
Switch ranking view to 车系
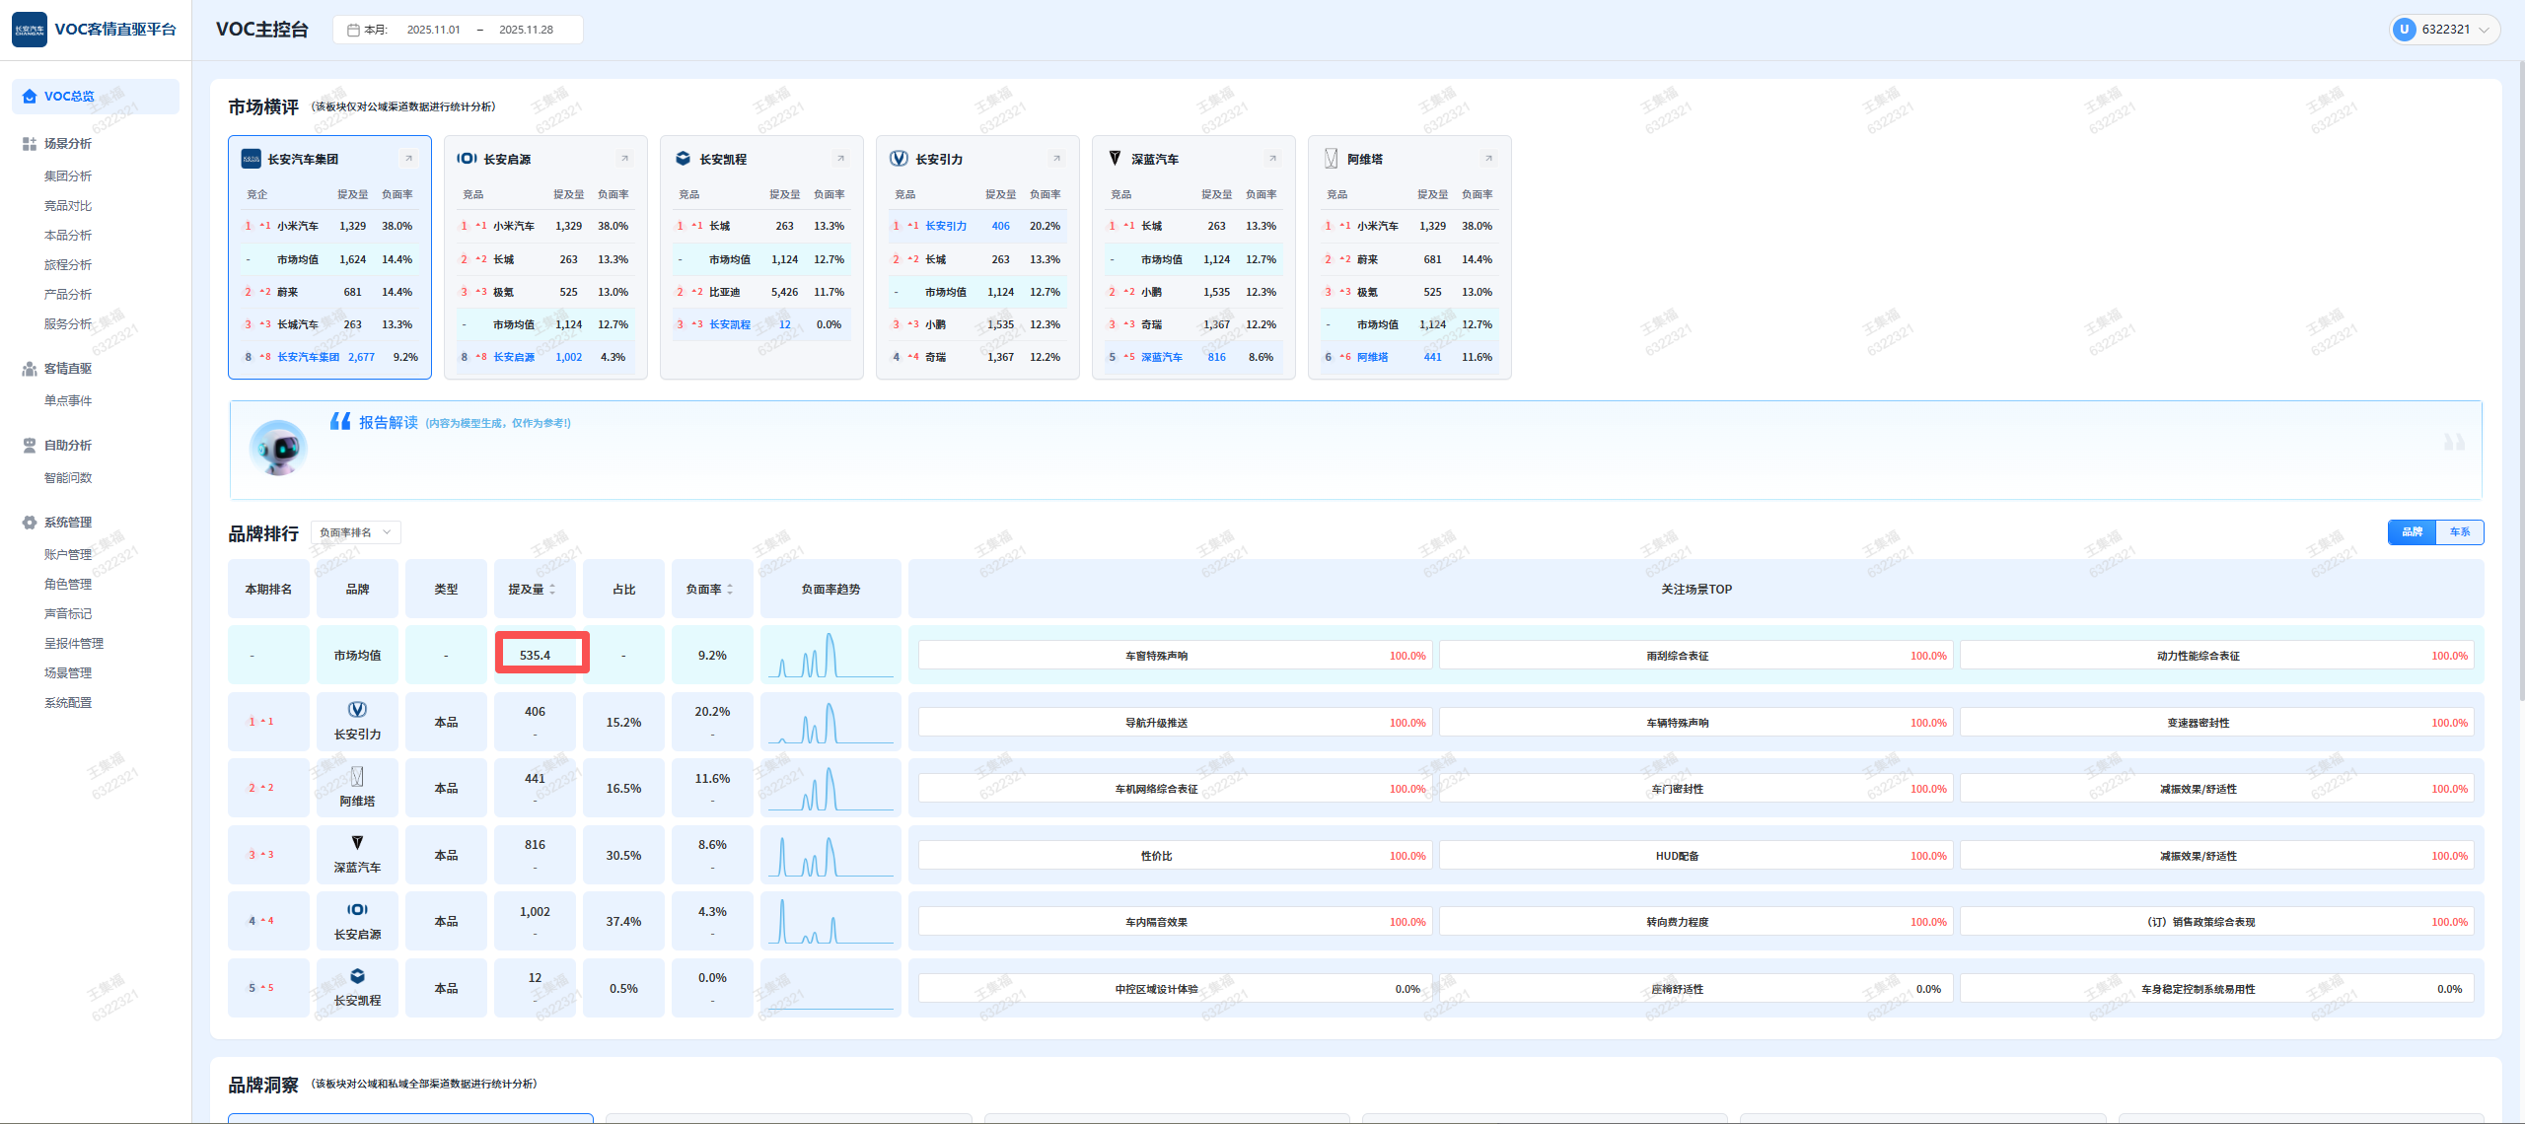(2459, 532)
